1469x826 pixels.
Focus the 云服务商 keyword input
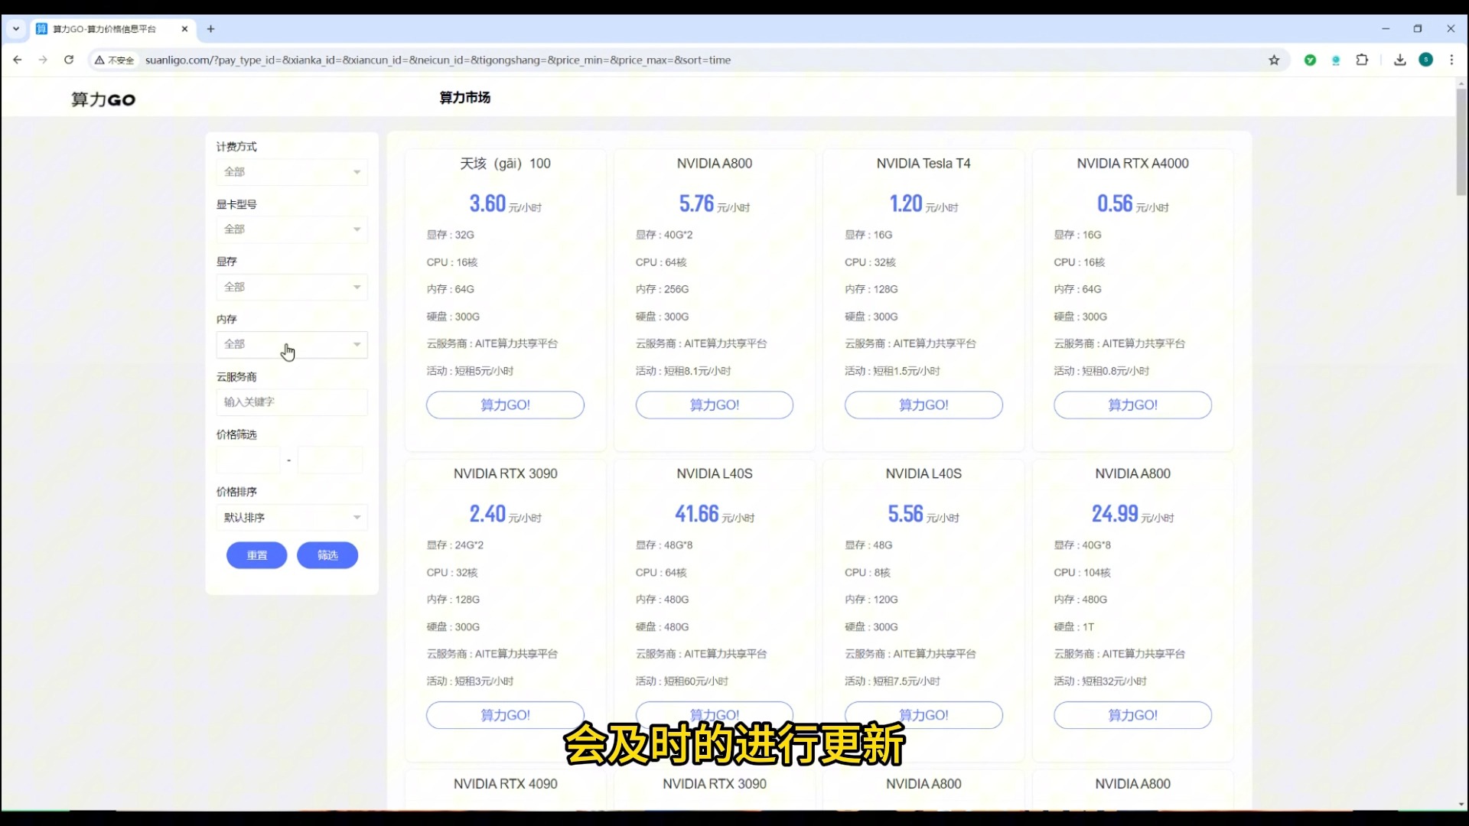click(x=292, y=402)
